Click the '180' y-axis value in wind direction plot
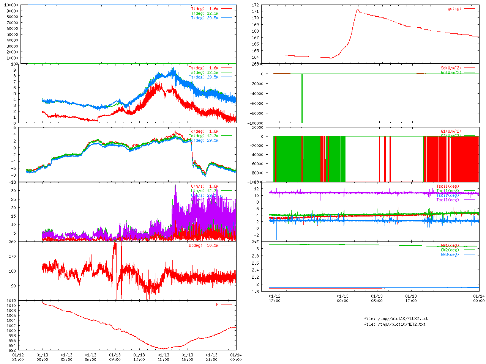The width and height of the screenshot is (486, 364). 13,271
